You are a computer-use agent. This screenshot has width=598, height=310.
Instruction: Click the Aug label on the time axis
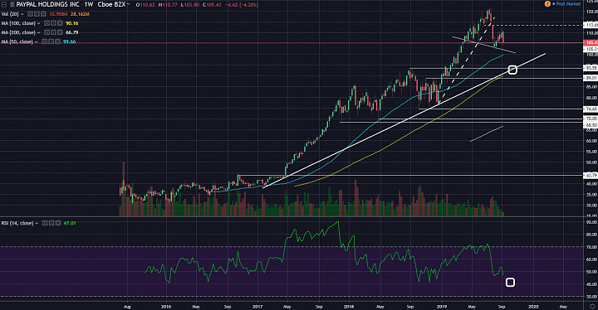(127, 306)
